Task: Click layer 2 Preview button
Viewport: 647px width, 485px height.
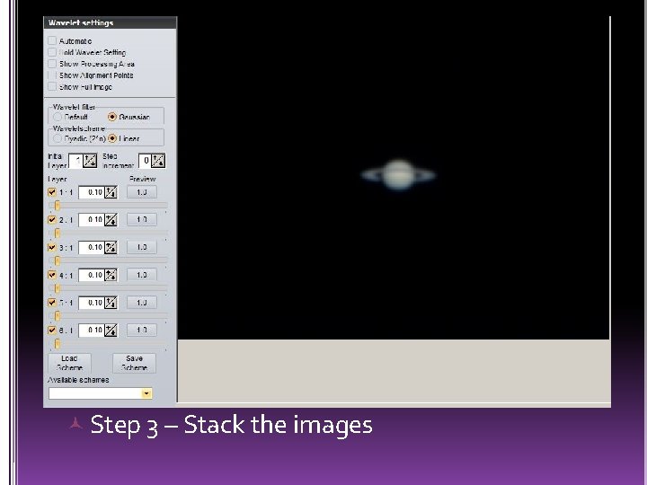Action: (142, 219)
